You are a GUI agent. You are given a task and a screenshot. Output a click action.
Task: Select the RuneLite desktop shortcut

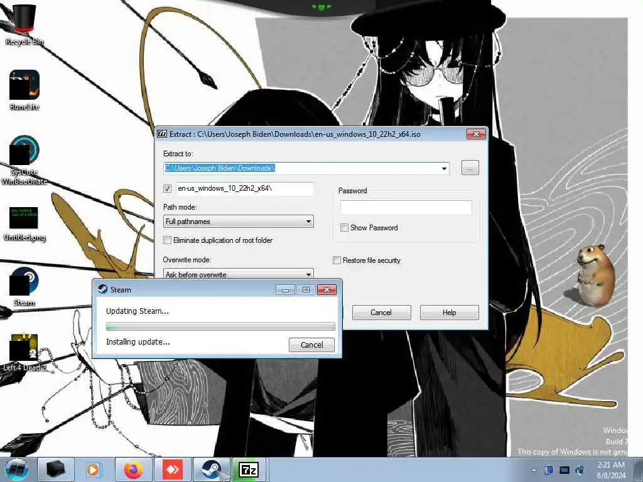[x=24, y=90]
